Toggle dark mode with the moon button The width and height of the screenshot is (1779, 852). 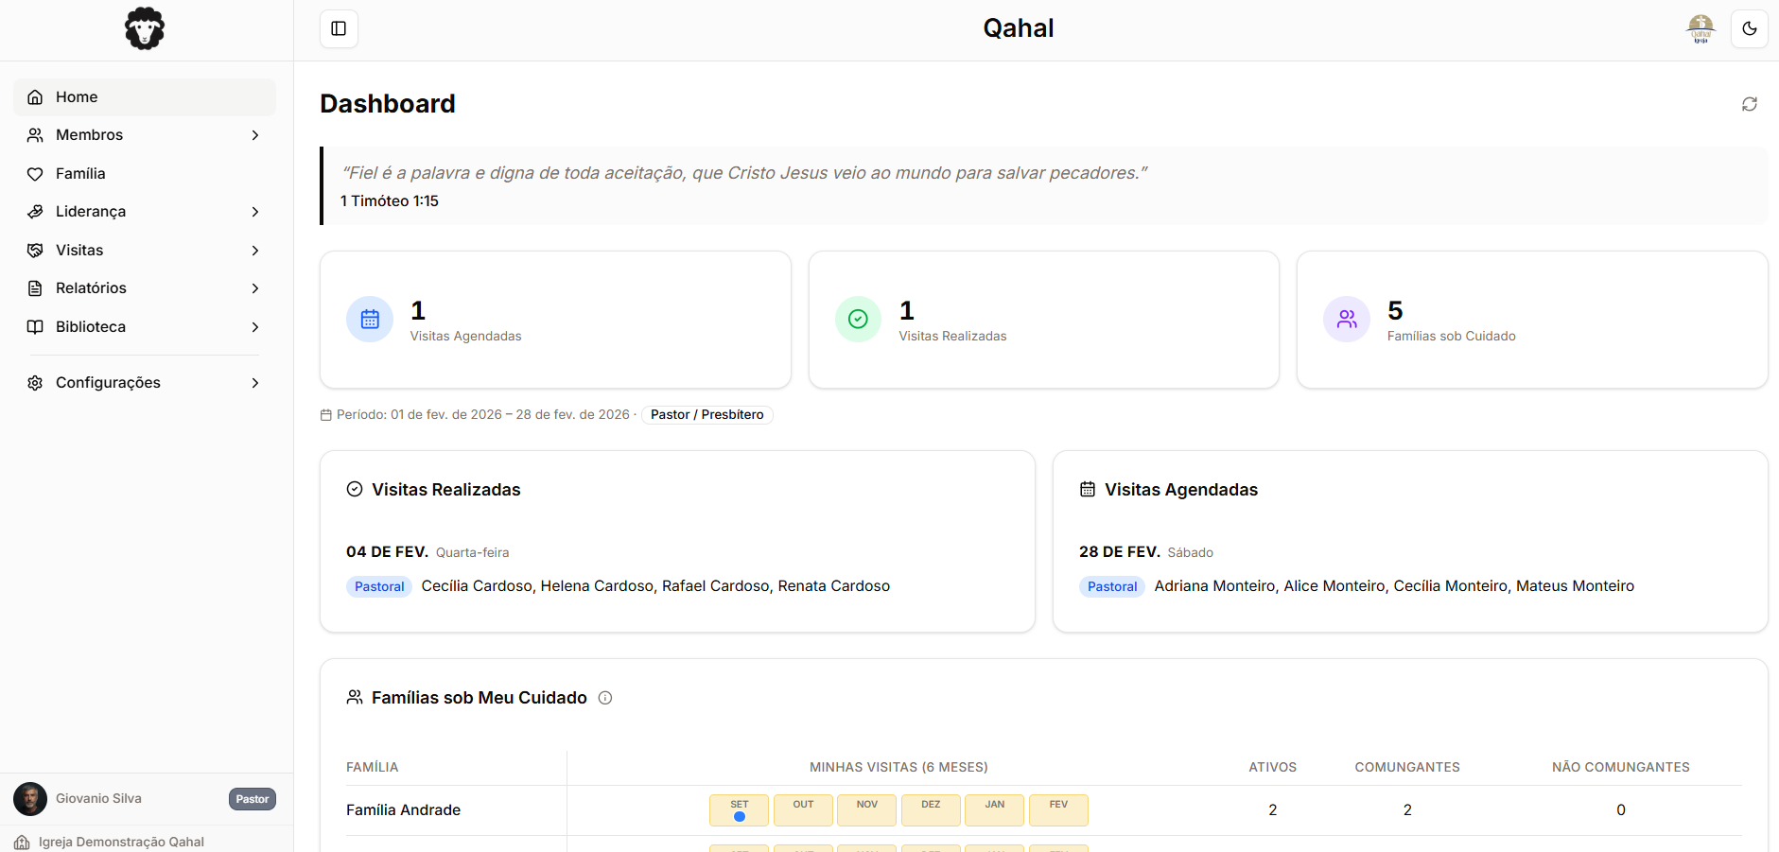coord(1749,28)
